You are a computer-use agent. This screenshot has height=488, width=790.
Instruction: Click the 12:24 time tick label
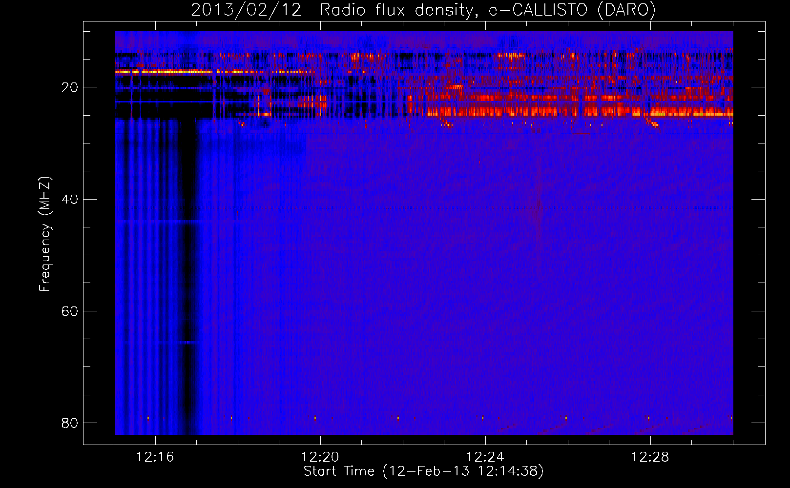pyautogui.click(x=485, y=457)
